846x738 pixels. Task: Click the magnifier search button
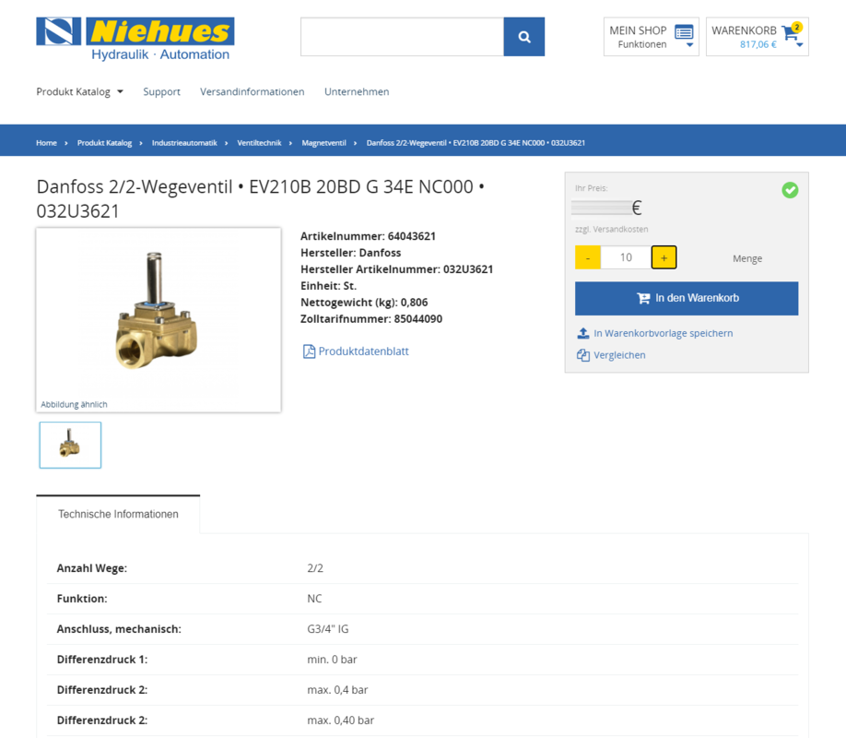point(523,37)
